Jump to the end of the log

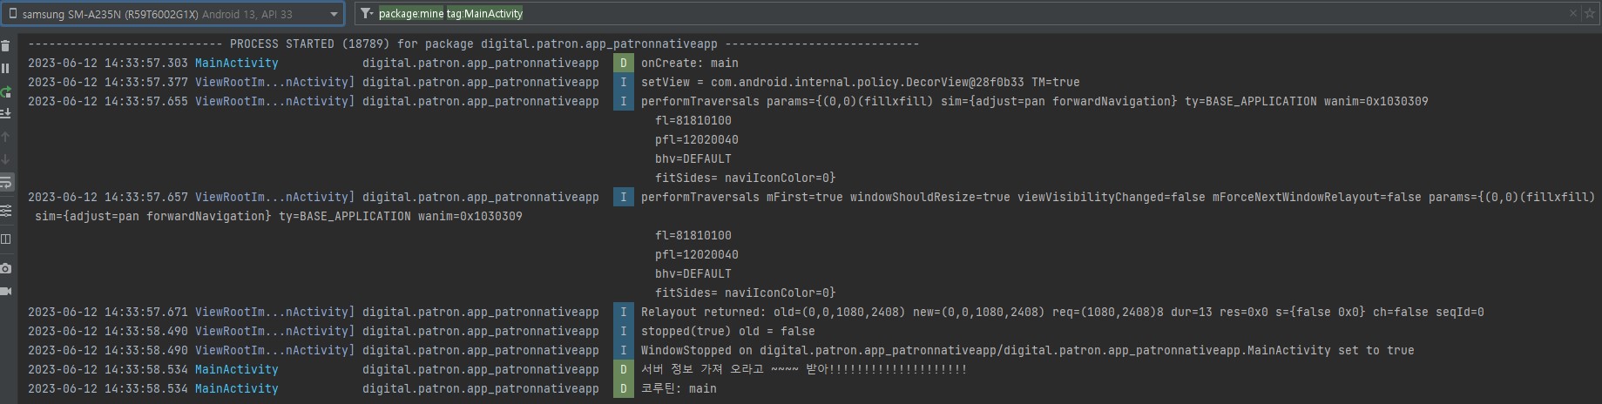pyautogui.click(x=6, y=113)
